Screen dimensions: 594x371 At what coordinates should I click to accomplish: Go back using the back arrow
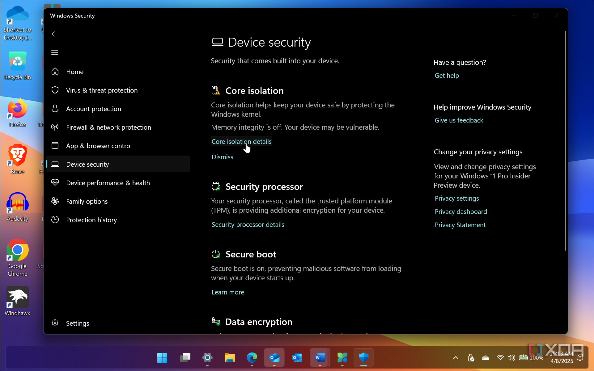[x=55, y=34]
